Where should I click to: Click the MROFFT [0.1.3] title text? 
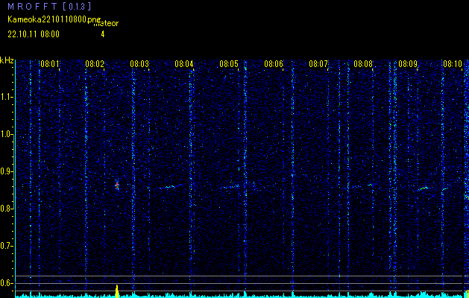49,6
